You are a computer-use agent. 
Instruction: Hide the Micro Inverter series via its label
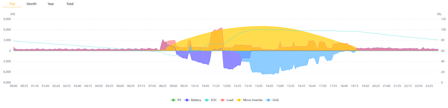click(x=253, y=100)
